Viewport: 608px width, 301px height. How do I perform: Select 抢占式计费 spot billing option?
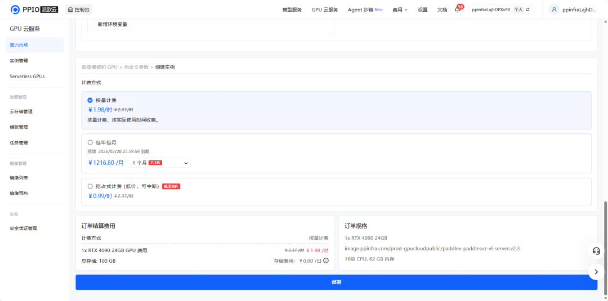pos(90,186)
